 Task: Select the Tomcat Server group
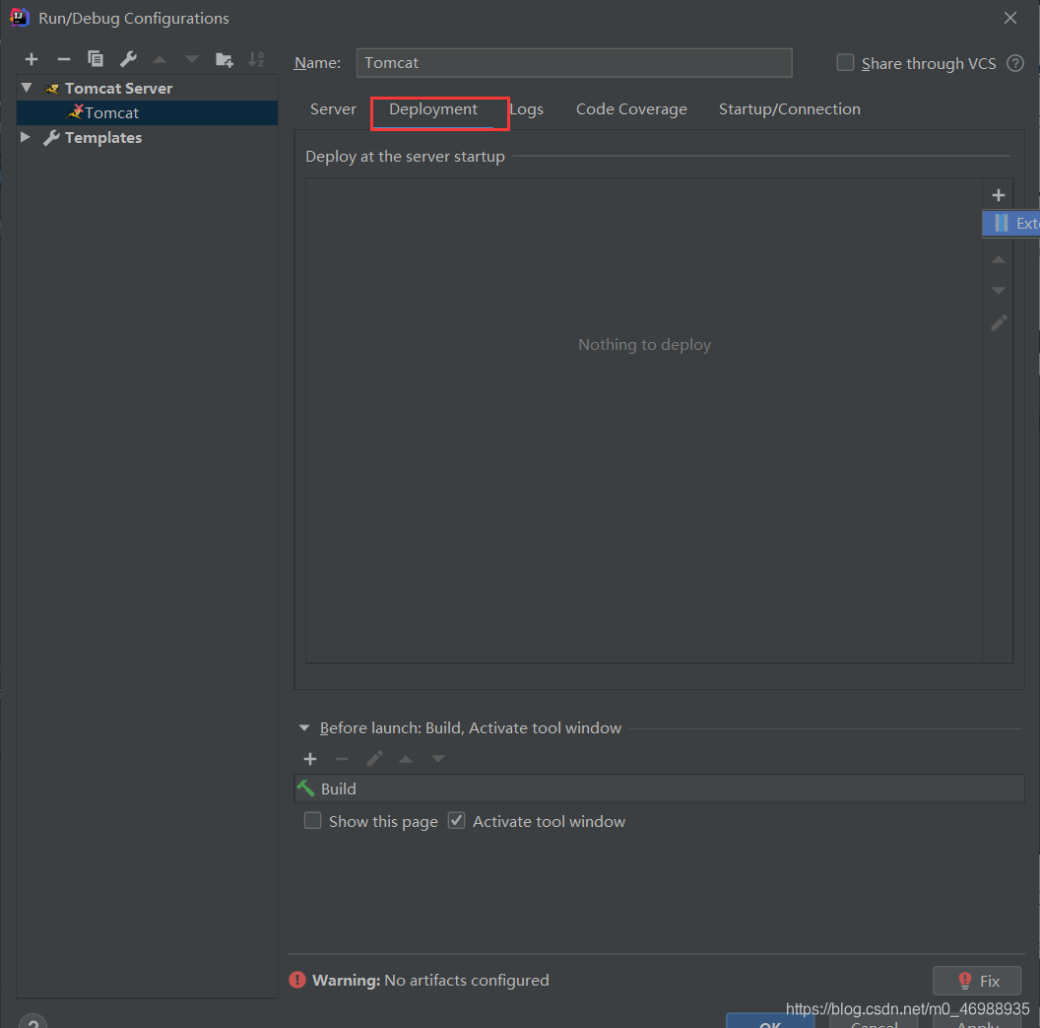pyautogui.click(x=118, y=89)
